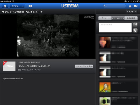The image size is (140, 105).
Task: Tap the USTREAM LIVE watermark channel thumbnail
Action: tap(9, 66)
